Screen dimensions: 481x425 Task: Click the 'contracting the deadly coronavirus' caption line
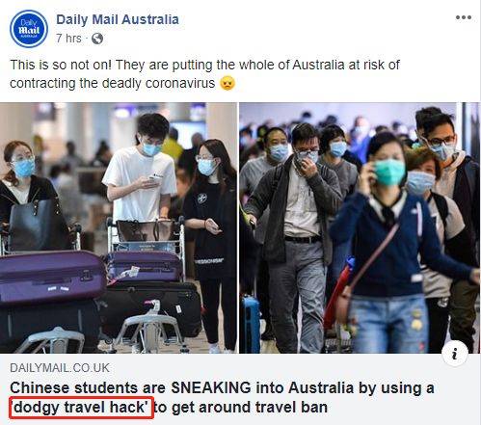pos(112,83)
